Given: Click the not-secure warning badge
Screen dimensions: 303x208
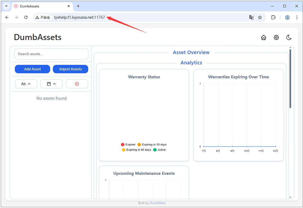Looking at the screenshot, I should click(x=43, y=18).
